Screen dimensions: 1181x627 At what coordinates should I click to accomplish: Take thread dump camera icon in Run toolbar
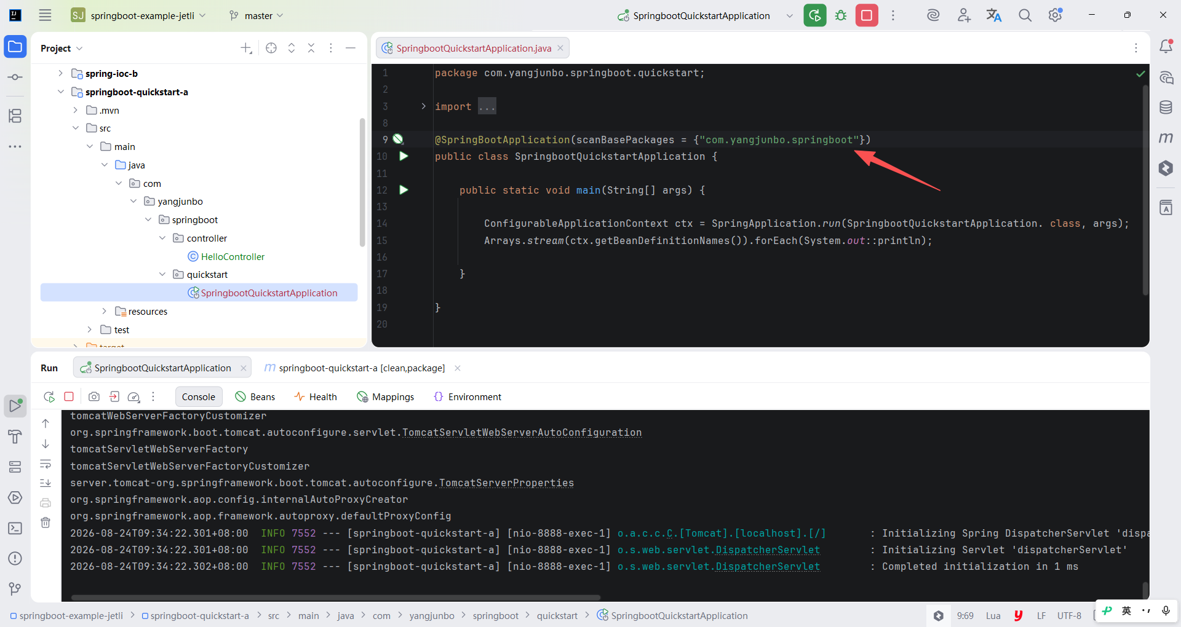point(94,397)
